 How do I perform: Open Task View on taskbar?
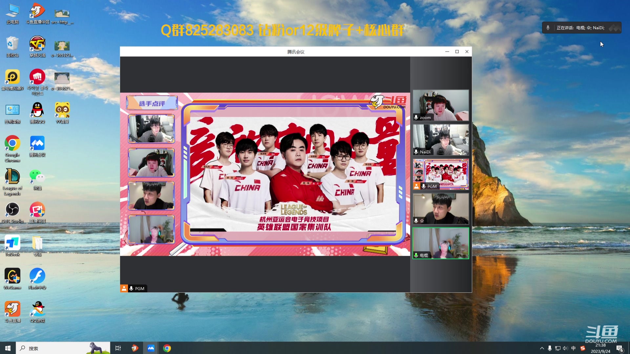click(118, 348)
